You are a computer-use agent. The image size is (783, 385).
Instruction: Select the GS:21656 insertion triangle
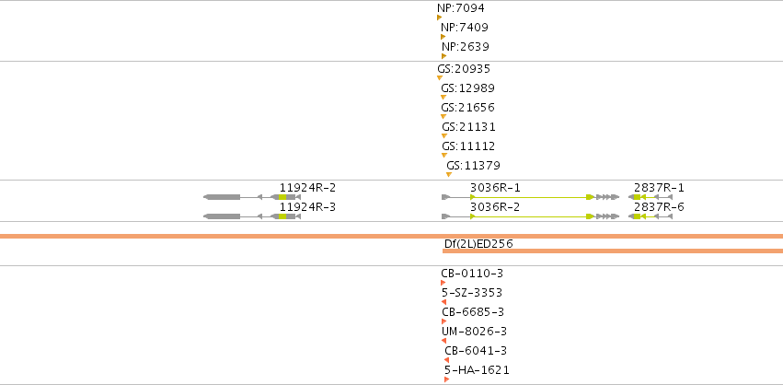coord(443,116)
